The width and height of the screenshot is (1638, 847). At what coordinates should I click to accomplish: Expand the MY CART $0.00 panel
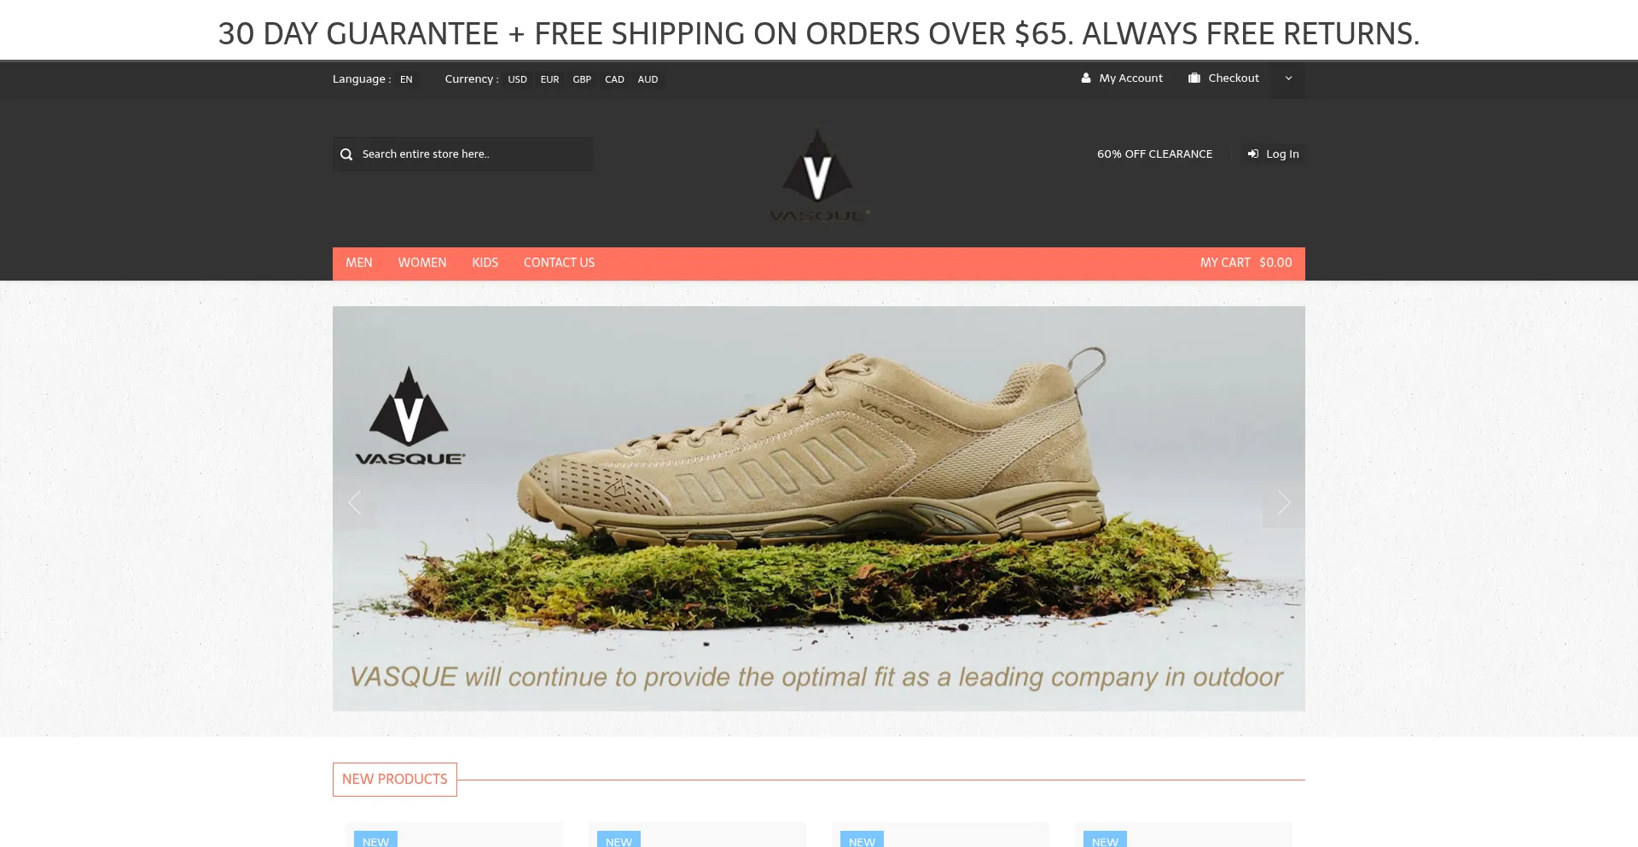click(1246, 263)
